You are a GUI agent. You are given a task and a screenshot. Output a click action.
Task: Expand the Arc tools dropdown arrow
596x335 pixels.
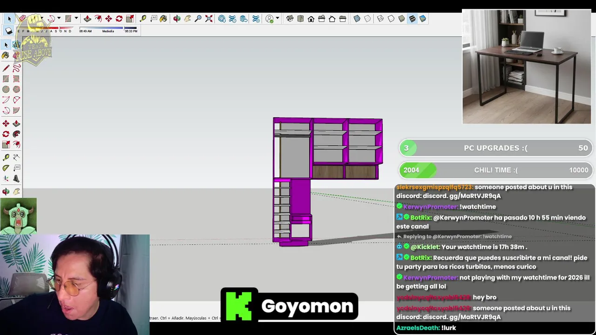[59, 19]
